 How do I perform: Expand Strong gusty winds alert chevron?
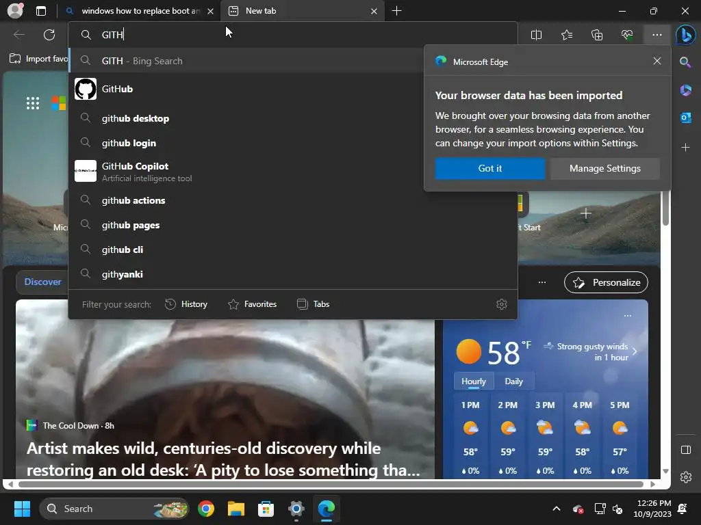(635, 351)
